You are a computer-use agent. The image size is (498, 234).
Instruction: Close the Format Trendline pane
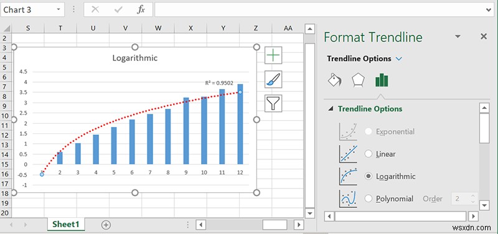point(484,37)
